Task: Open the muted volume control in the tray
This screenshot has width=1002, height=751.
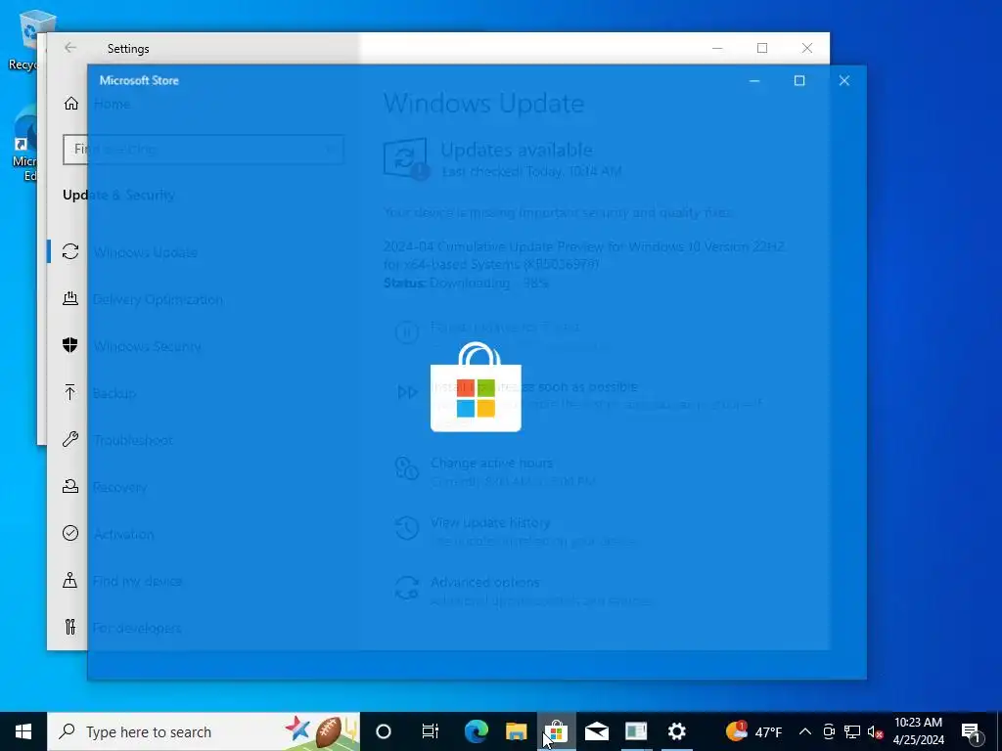Action: (x=876, y=731)
